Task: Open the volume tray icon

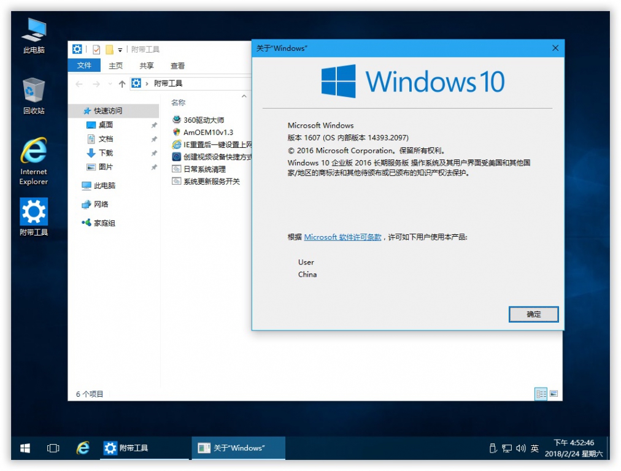Action: (521, 448)
